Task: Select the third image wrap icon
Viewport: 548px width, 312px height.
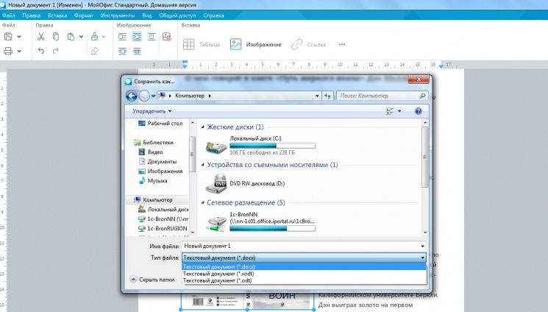Action: pyautogui.click(x=152, y=36)
